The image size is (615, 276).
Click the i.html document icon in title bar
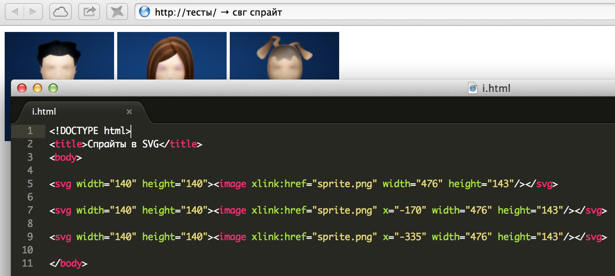[473, 88]
